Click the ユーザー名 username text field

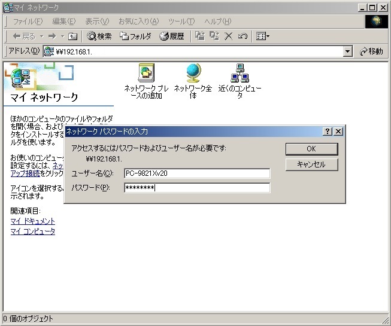tap(197, 173)
